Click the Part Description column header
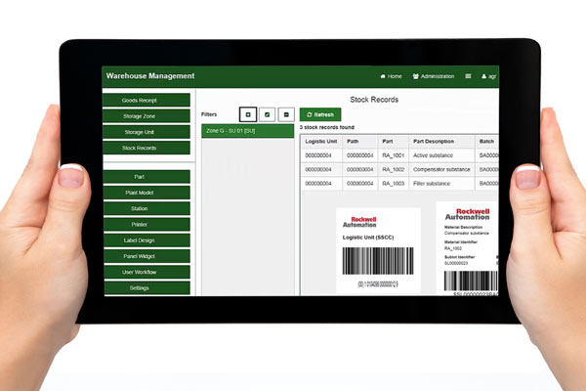Image resolution: width=586 pixels, height=391 pixels. point(441,142)
